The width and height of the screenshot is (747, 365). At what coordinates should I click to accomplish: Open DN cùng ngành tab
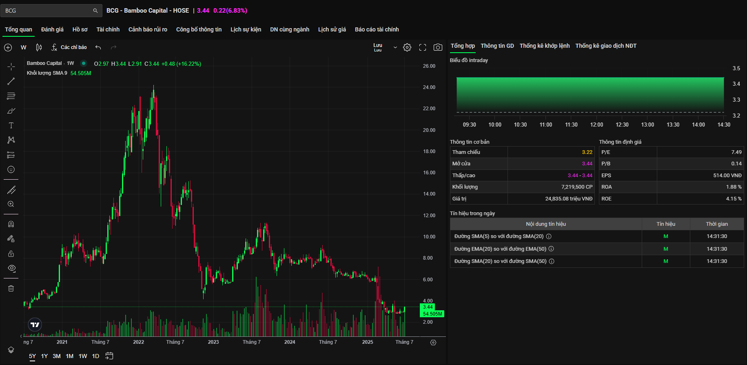click(x=290, y=29)
